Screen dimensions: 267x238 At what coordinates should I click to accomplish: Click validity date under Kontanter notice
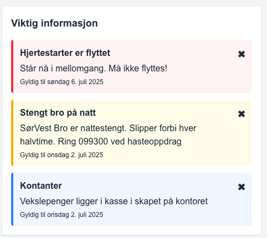pos(61,215)
